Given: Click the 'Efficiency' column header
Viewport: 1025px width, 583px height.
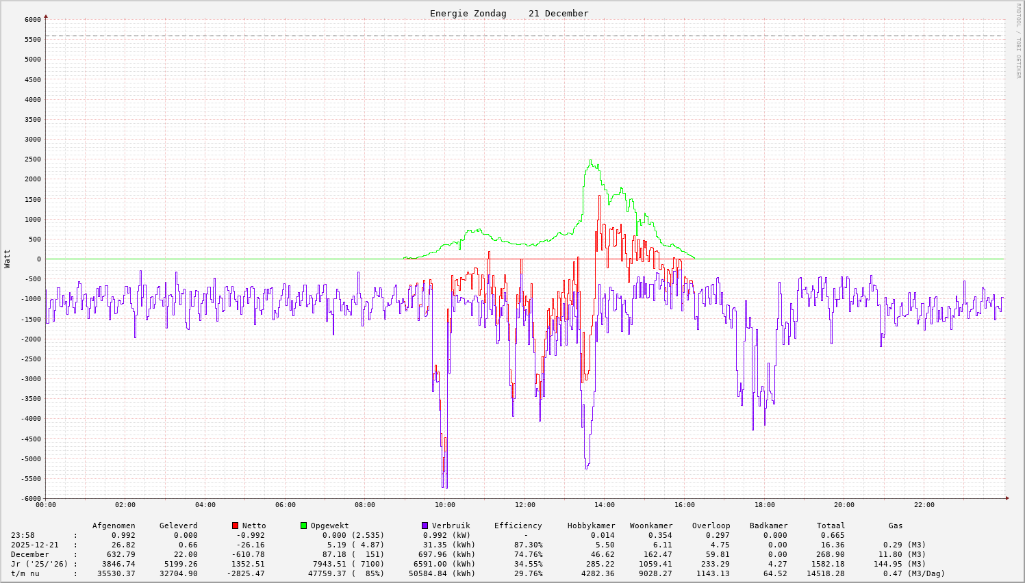Looking at the screenshot, I should pos(518,526).
